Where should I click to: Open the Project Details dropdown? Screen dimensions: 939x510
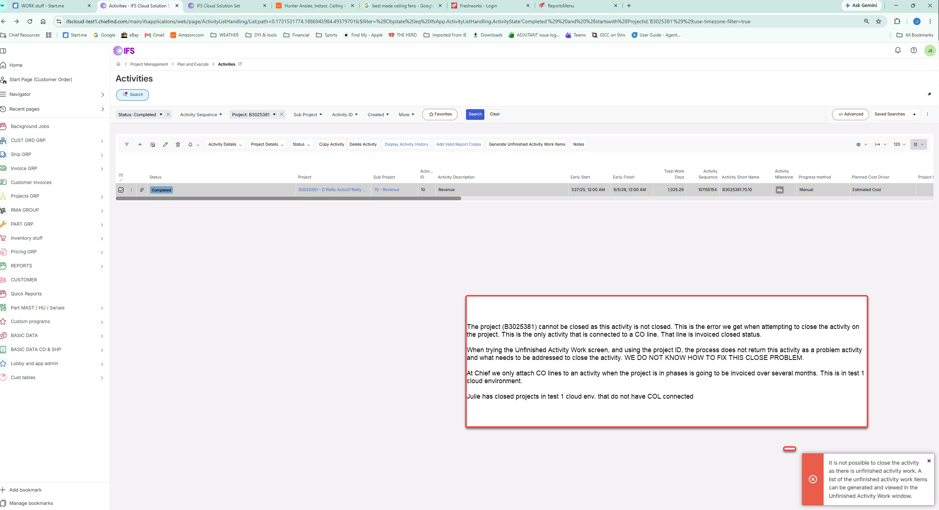[267, 145]
